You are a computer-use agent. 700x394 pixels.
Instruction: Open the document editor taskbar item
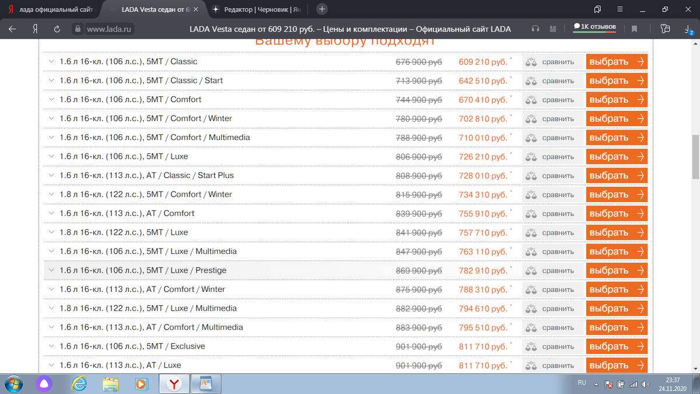coord(205,383)
